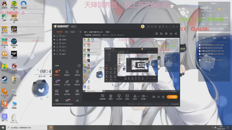This screenshot has width=232, height=130.
Task: Open the 多人连麦 tool
Action: pyautogui.click(x=67, y=83)
